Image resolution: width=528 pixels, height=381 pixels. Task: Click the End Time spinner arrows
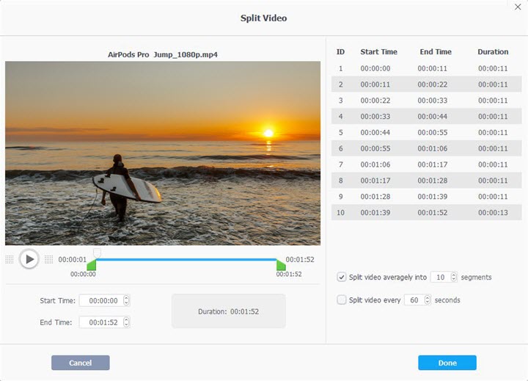point(126,322)
